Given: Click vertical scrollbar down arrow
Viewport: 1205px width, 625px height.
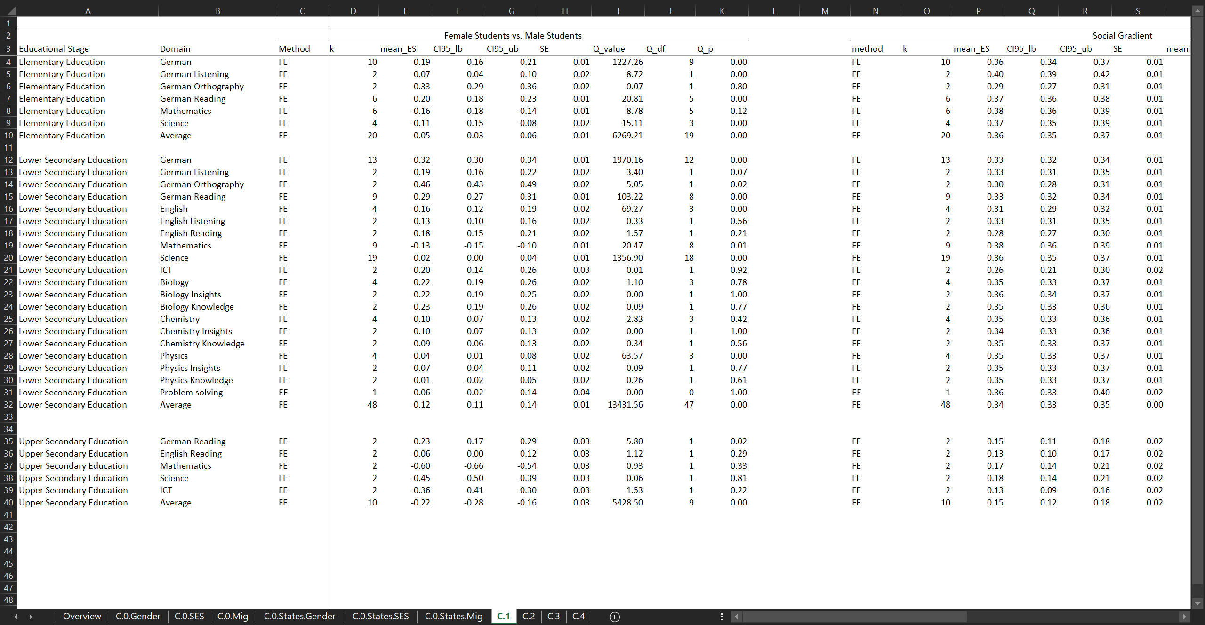Looking at the screenshot, I should [x=1197, y=603].
